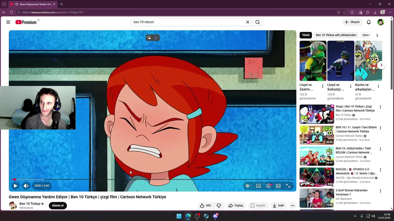Viewport: 394px width, 221px height.
Task: Select the 'Gwen Düşmanına Yardım Ediyor' tab
Action: tap(33, 4)
